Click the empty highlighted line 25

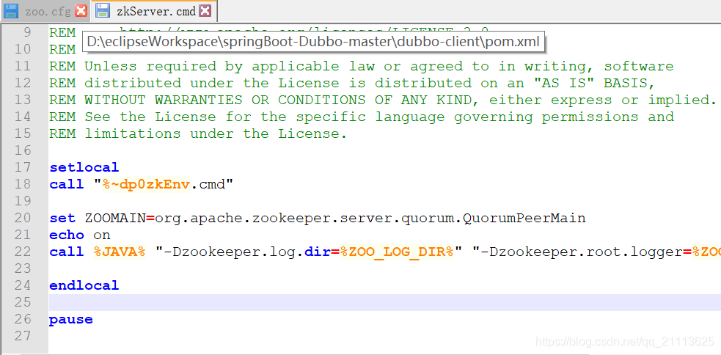(384, 302)
